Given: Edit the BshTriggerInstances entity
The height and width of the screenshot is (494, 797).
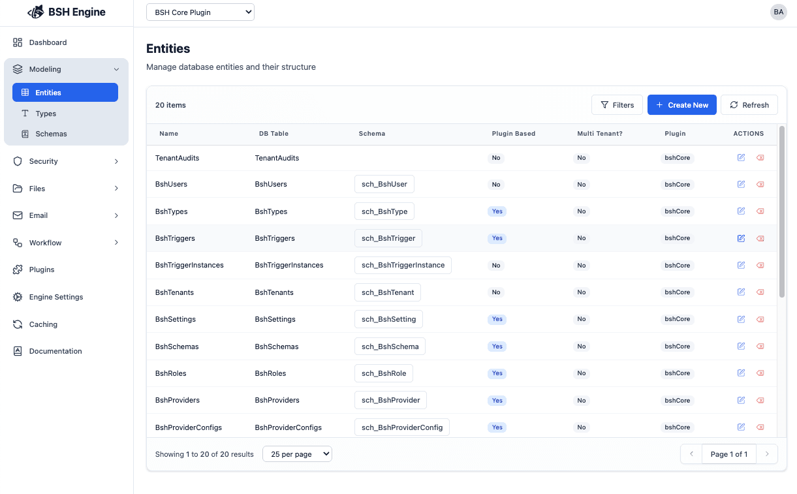Looking at the screenshot, I should click(741, 265).
